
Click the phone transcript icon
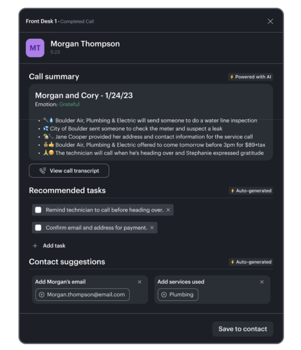[x=43, y=171]
